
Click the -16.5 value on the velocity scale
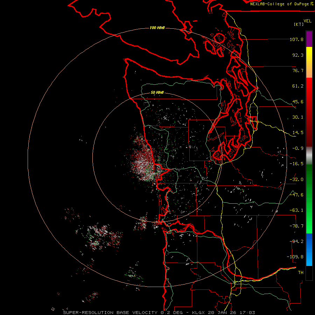click(x=296, y=164)
